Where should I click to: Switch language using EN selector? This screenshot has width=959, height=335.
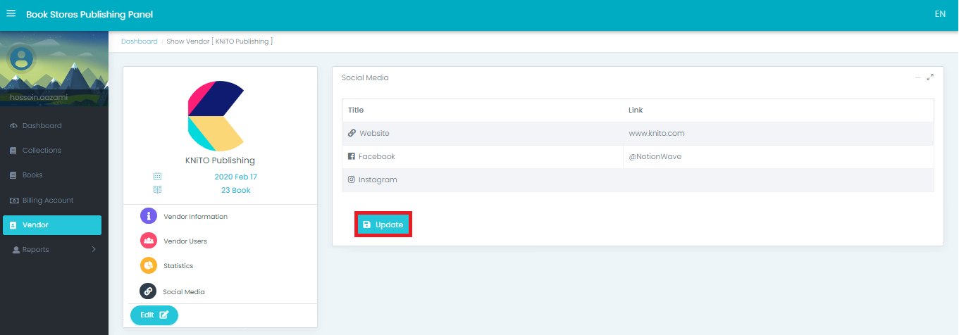939,14
